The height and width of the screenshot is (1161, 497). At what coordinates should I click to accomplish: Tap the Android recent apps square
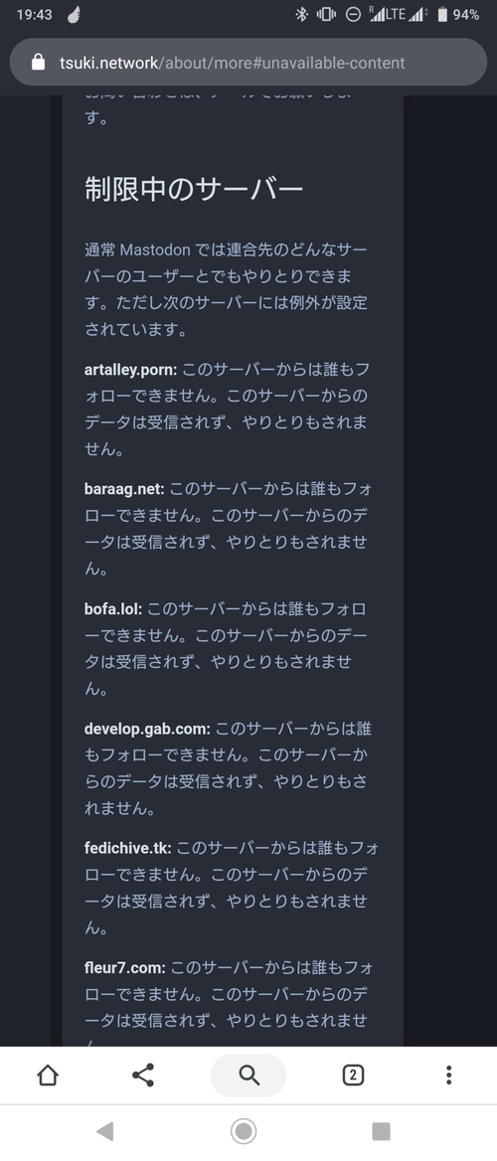[381, 1130]
